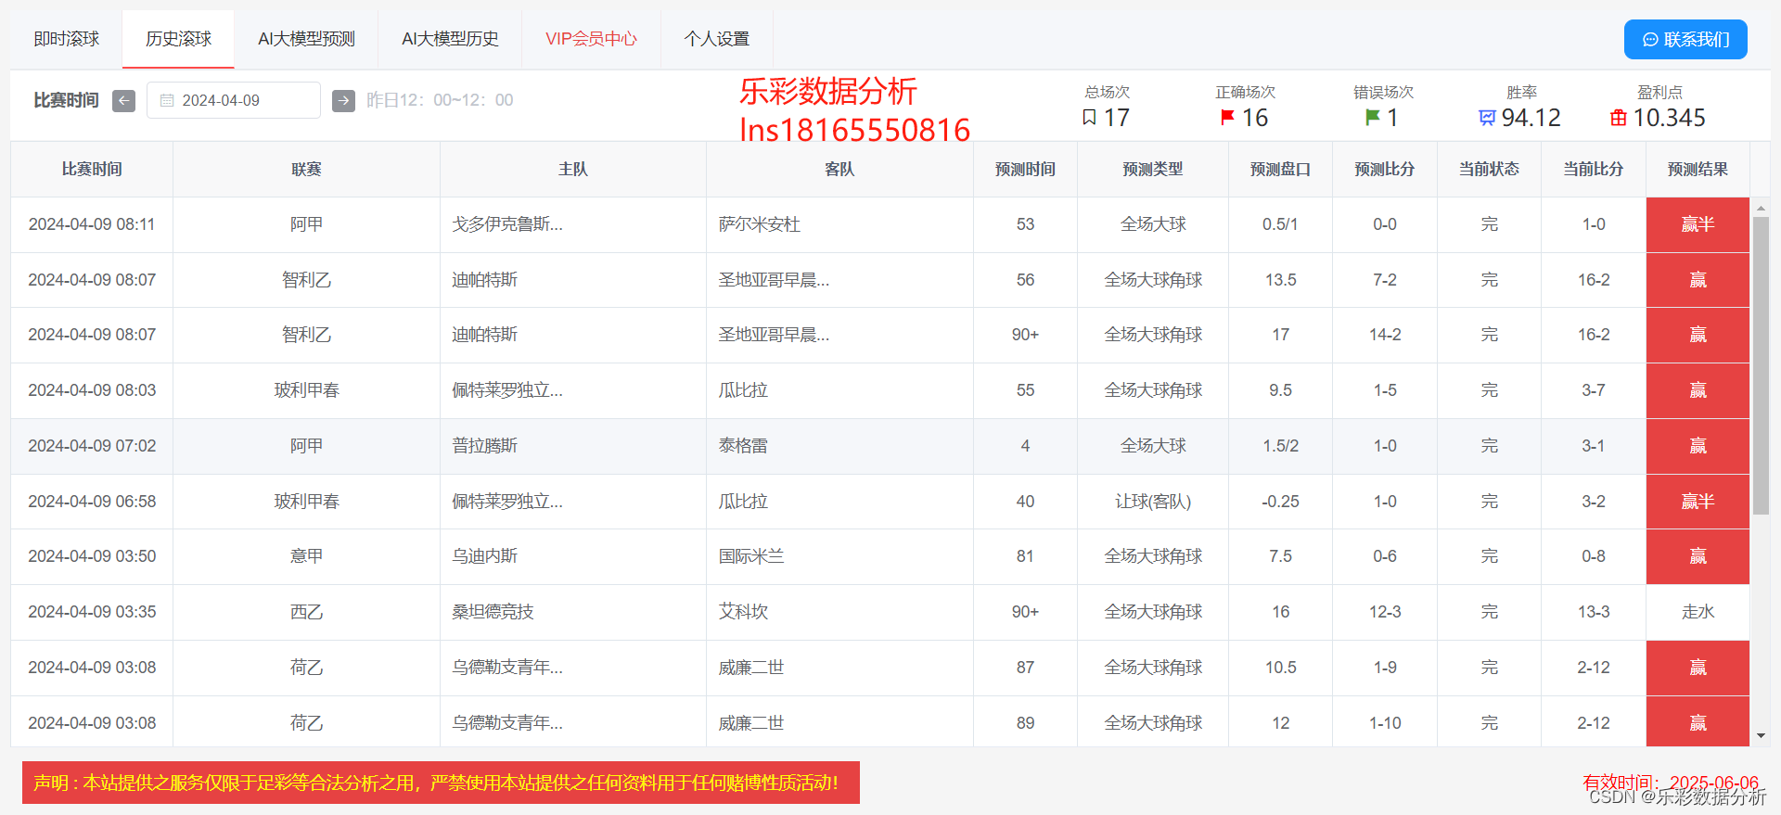Viewport: 1781px width, 815px height.
Task: Click time cell 2024-04-09 07:02
Action: click(x=92, y=446)
